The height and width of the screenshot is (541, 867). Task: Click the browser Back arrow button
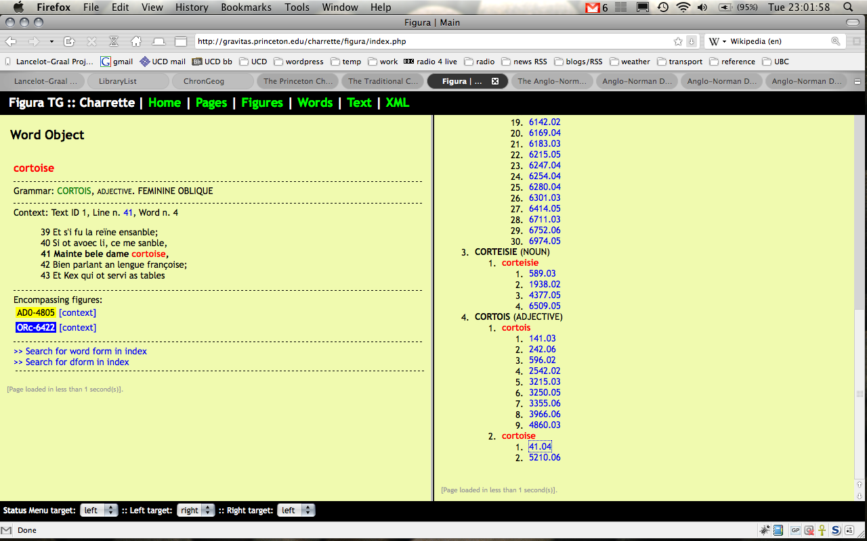12,41
